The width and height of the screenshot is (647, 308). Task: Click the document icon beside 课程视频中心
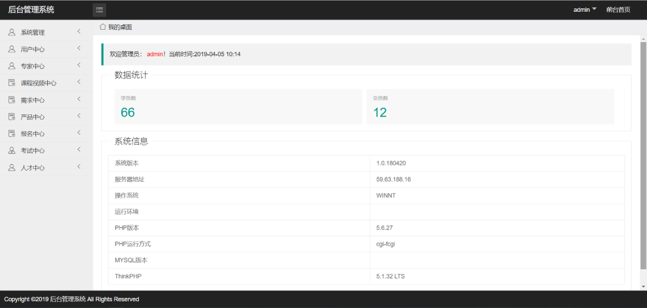pyautogui.click(x=12, y=83)
